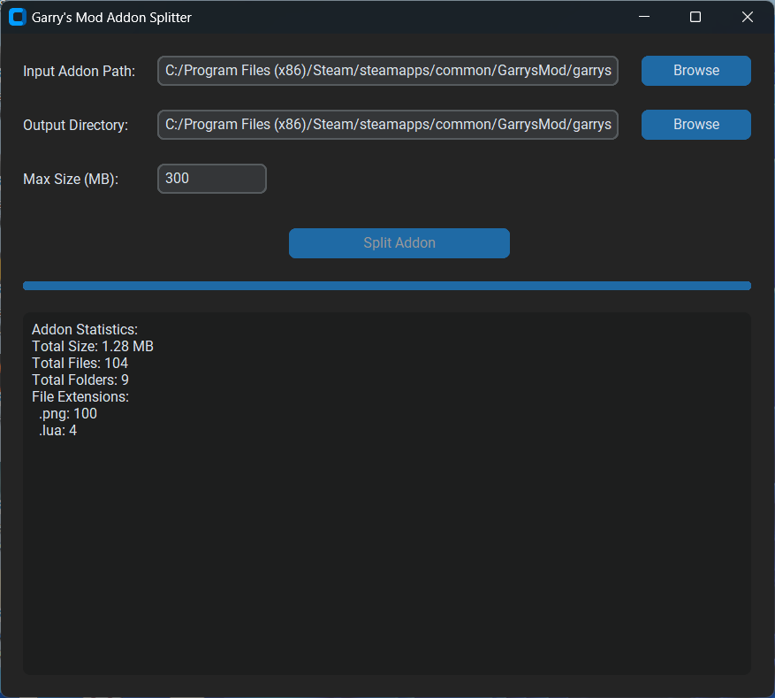Click the Total Folders: 9 statistic

[x=80, y=380]
